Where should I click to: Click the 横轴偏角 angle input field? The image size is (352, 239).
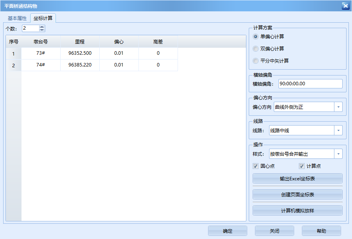click(x=310, y=84)
